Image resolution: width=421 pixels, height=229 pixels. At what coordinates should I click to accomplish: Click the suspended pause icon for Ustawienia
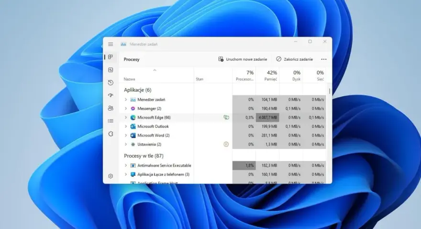(x=226, y=145)
